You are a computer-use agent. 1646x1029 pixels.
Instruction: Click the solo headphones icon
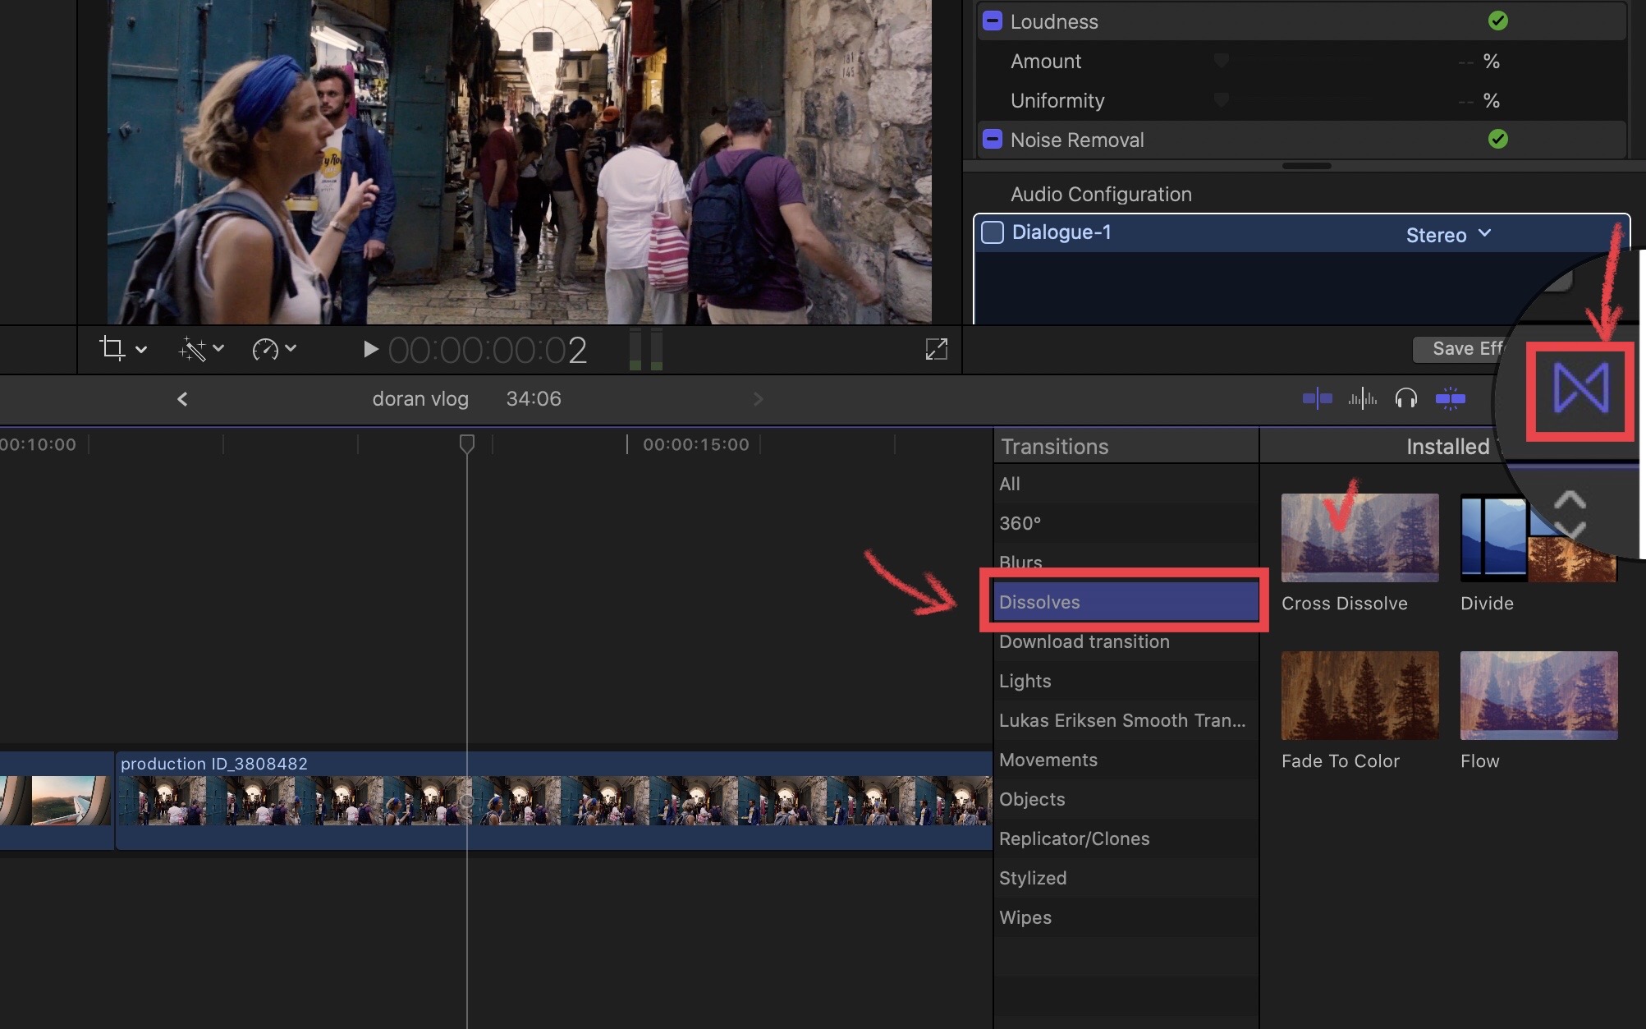pyautogui.click(x=1405, y=399)
